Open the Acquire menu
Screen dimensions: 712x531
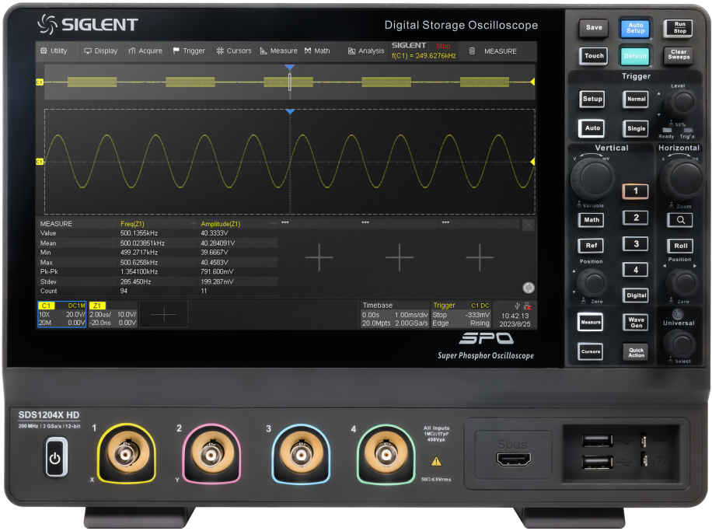(145, 51)
